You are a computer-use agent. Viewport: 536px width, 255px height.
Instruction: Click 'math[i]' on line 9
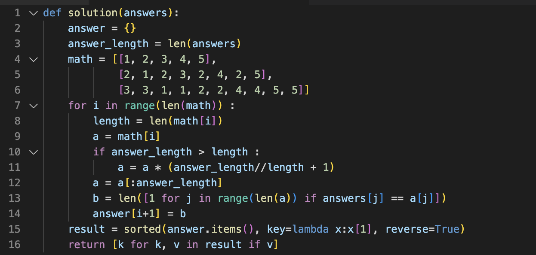tap(139, 137)
